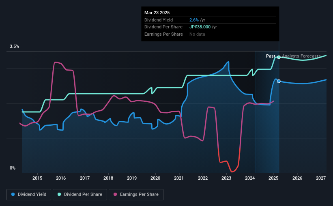Click the 2015 x-axis label
The image size is (333, 206).
tap(37, 178)
